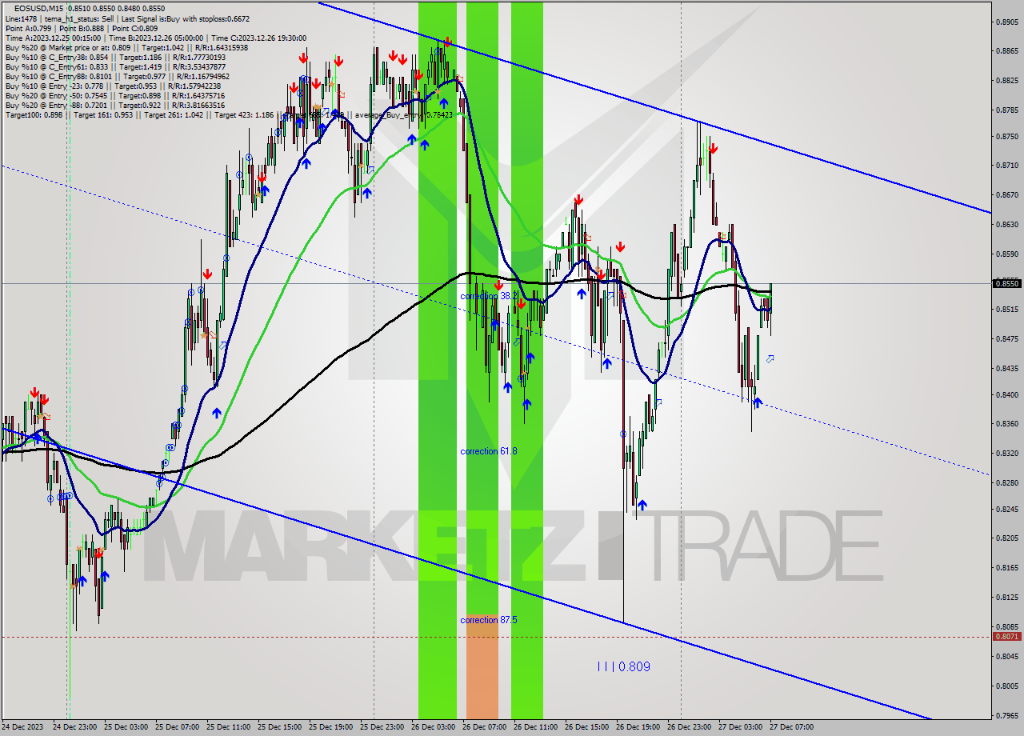Image resolution: width=1024 pixels, height=736 pixels.
Task: Click the 'I I I 0.809' level label
Action: [624, 666]
